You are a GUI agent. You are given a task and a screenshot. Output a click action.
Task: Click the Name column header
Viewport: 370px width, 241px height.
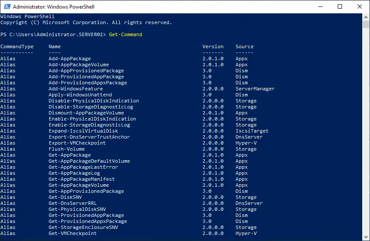[55, 46]
